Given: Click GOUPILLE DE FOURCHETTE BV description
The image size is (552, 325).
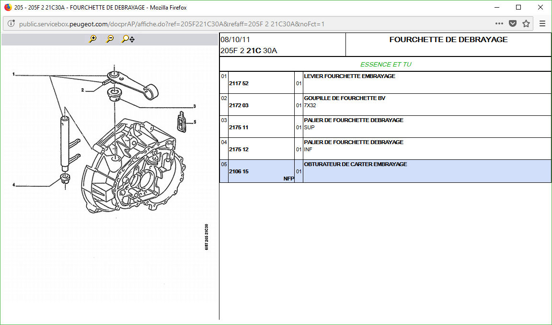Looking at the screenshot, I should coord(345,98).
